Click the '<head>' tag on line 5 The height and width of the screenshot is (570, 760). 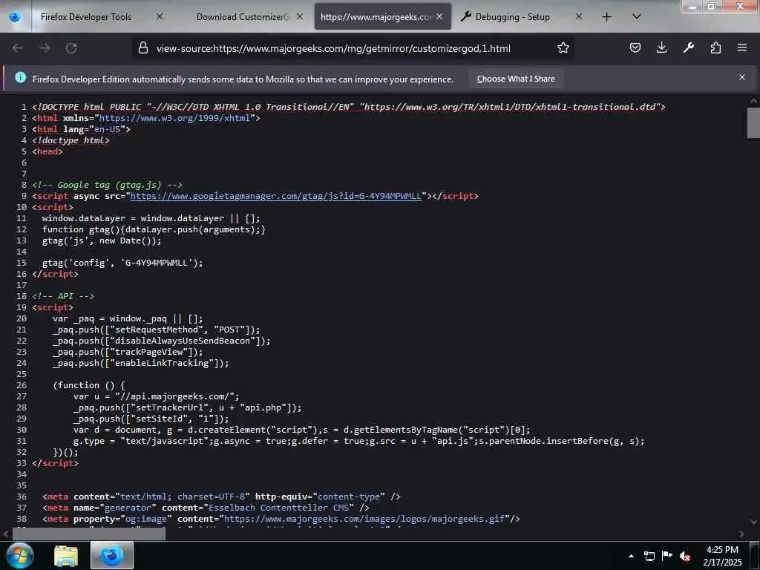(x=47, y=151)
